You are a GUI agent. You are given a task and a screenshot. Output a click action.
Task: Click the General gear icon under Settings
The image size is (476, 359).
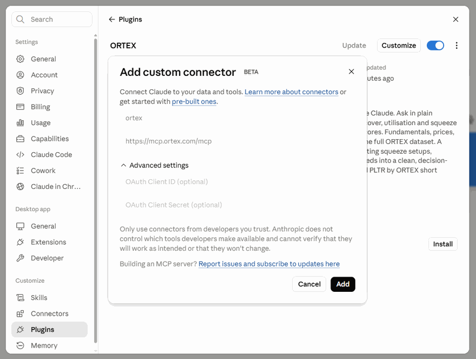click(x=20, y=58)
